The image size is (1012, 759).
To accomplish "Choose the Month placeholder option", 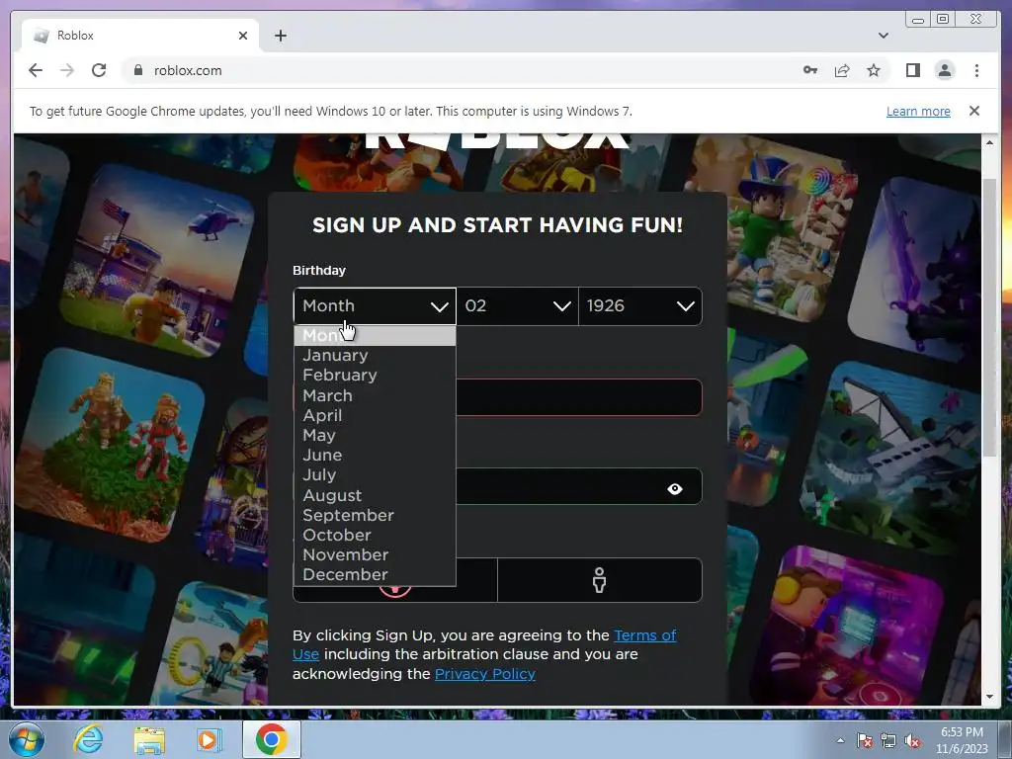I will point(375,336).
